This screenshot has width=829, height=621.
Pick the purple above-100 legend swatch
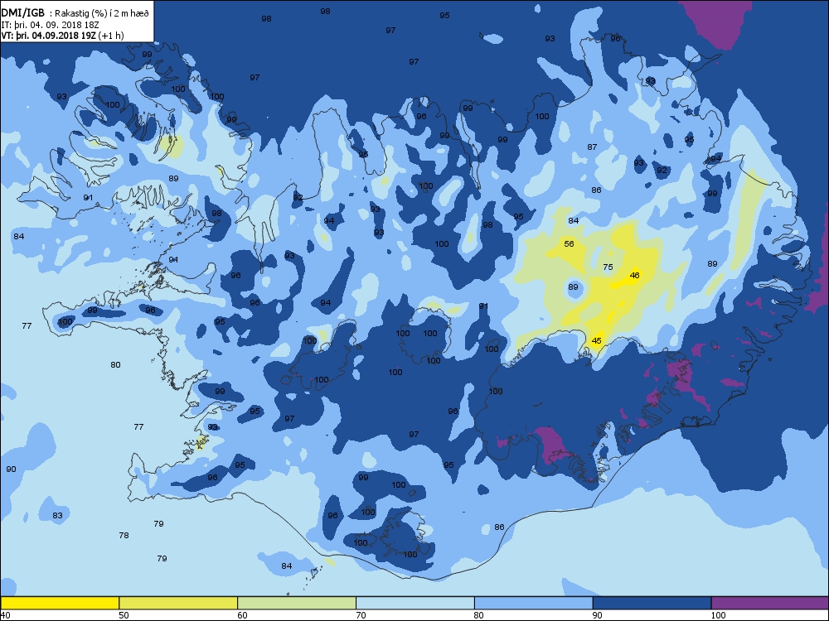click(x=770, y=603)
